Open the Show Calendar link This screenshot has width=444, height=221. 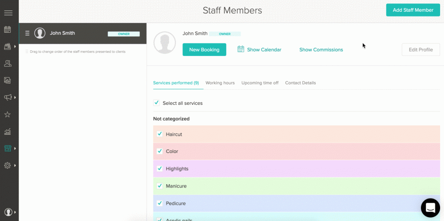point(264,50)
